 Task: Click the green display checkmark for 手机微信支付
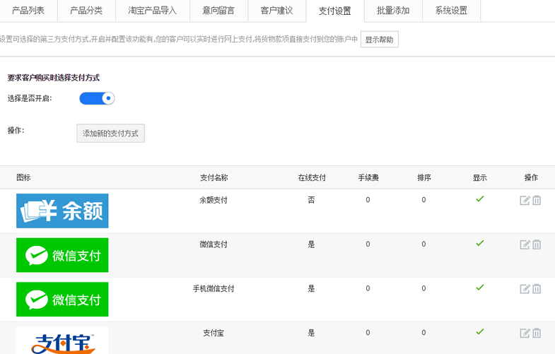[480, 288]
